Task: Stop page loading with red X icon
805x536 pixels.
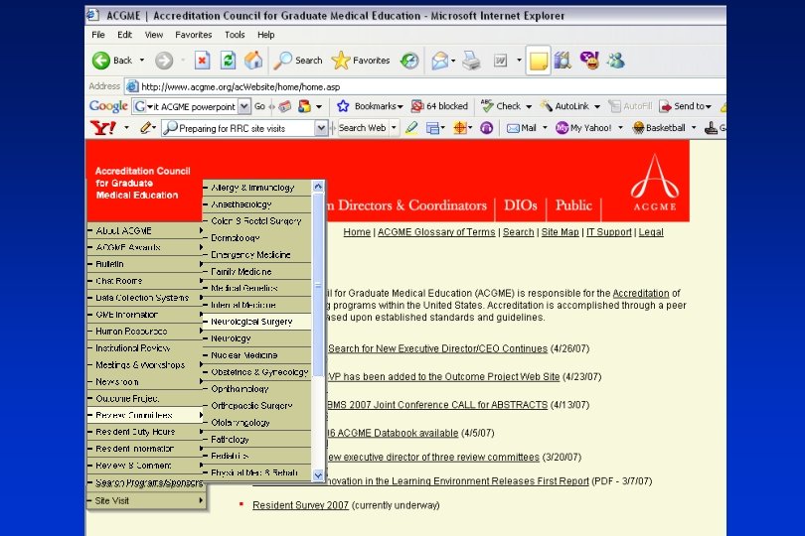Action: (x=203, y=61)
